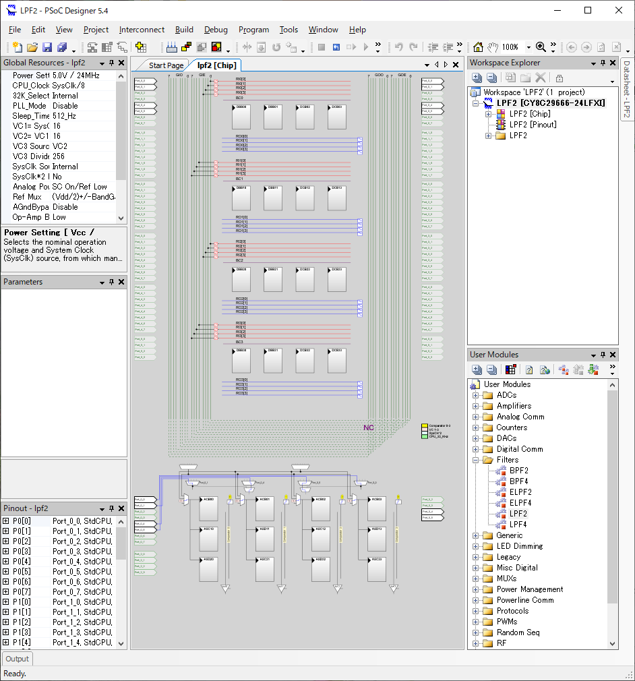
Task: Select LPF2 [Pinout] in Workspace Explorer
Action: point(533,125)
